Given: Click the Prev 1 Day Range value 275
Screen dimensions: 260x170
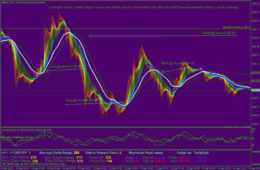Looking at the screenshot, I should (33, 158).
